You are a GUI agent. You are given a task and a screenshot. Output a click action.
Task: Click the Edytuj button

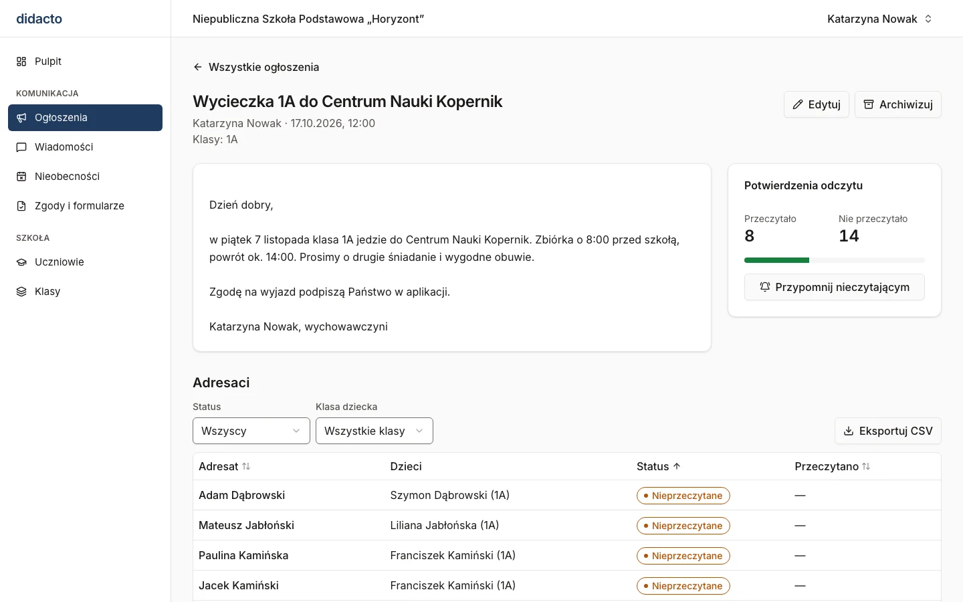[x=817, y=104]
